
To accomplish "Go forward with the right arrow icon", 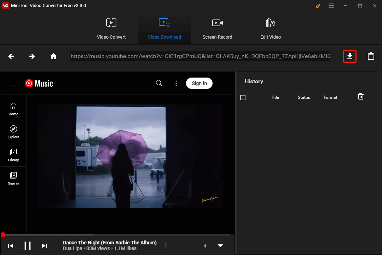I will pyautogui.click(x=32, y=56).
